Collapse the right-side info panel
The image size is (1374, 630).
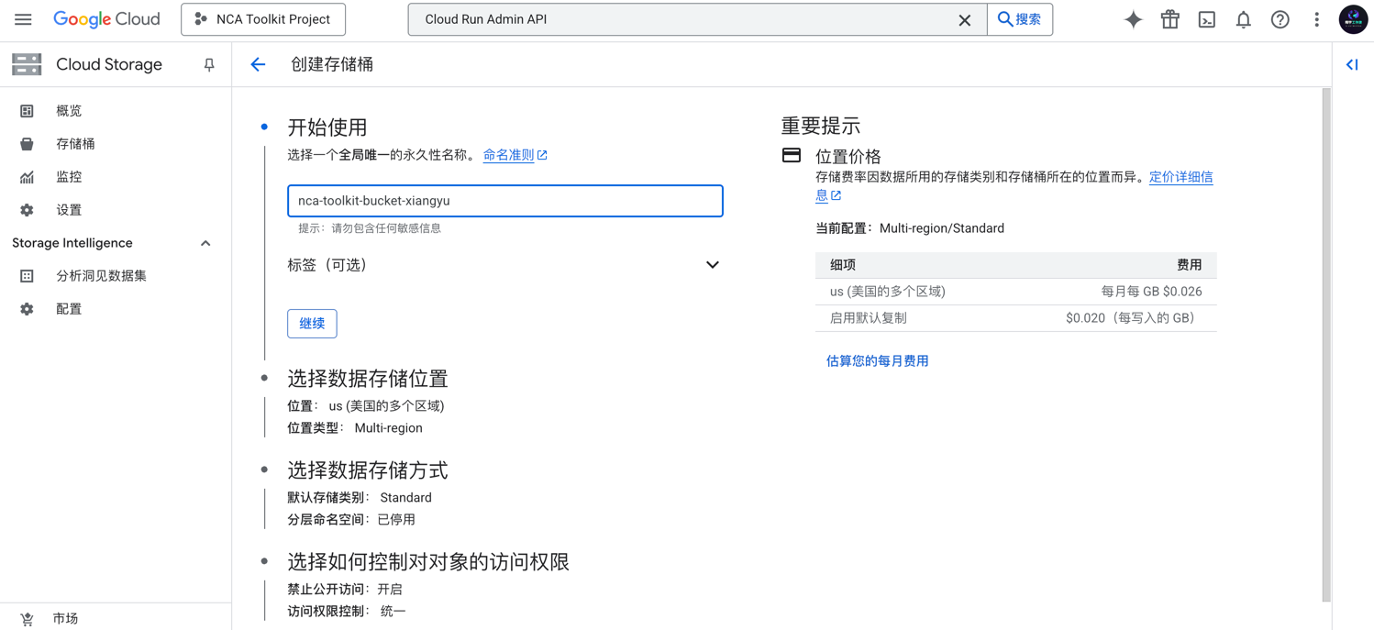tap(1351, 64)
